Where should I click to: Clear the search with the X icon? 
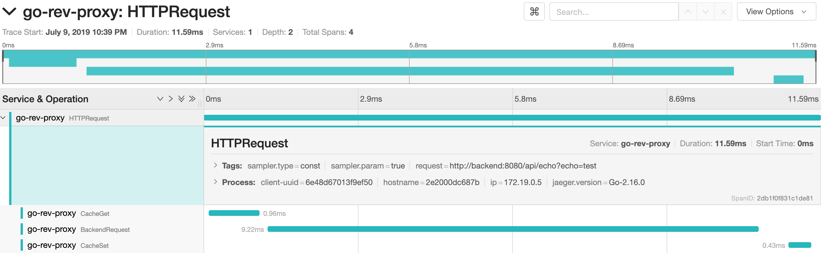724,12
